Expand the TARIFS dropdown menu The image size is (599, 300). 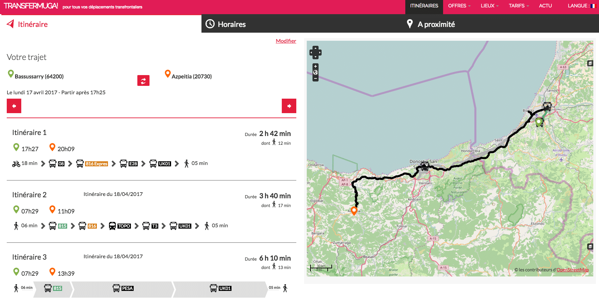click(x=518, y=6)
